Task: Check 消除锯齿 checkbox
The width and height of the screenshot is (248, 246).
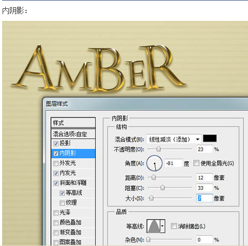Action: point(173,226)
